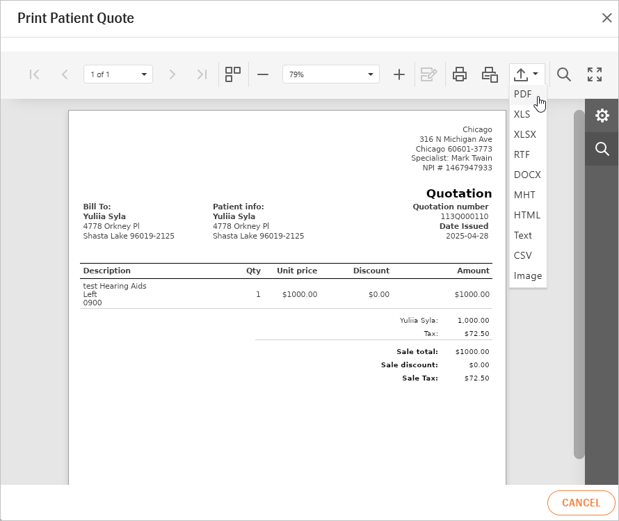The height and width of the screenshot is (521, 619).
Task: Jump to last page icon
Action: coord(202,74)
